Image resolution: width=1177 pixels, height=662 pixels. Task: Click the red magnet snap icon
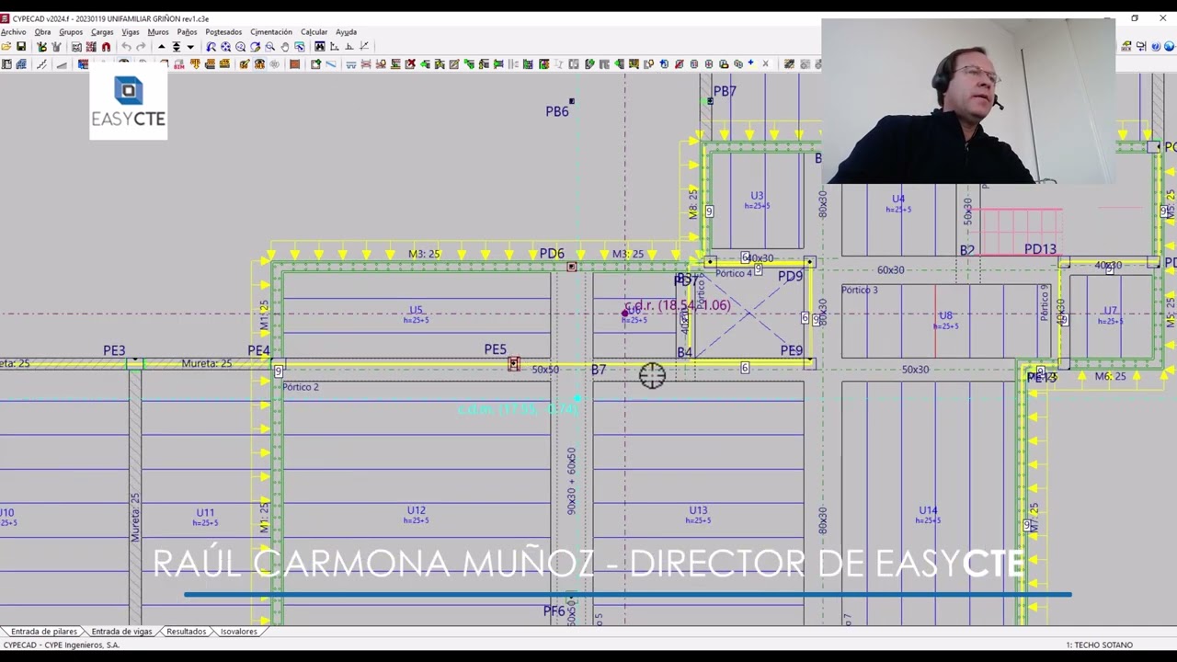pyautogui.click(x=106, y=47)
